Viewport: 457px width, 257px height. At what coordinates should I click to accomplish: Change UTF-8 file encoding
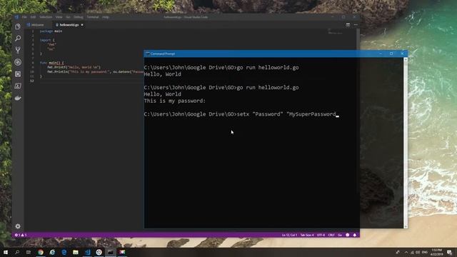[x=321, y=235]
